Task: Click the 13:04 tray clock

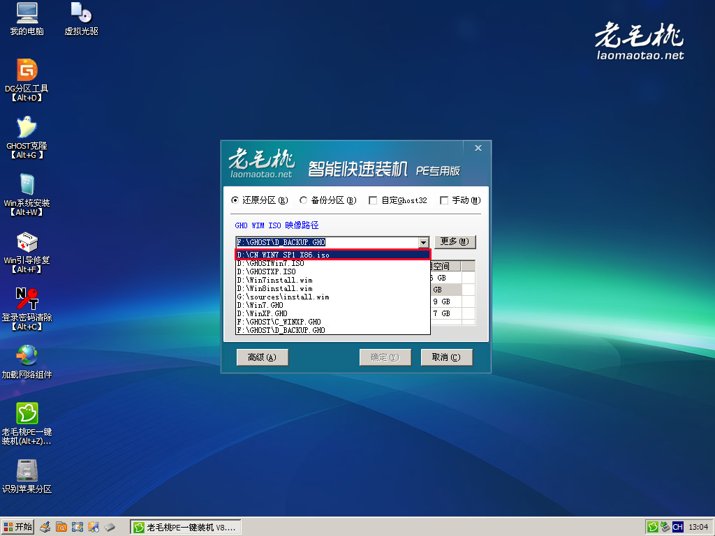Action: point(698,528)
